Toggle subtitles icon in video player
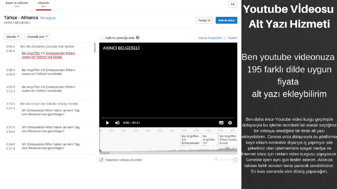Viewport: 337px width, 189px height. (x=221, y=123)
